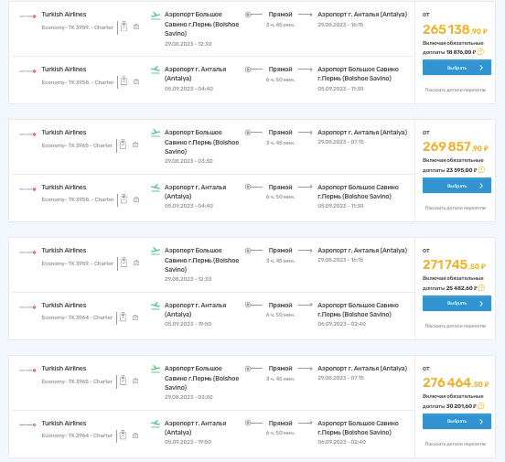Click the landing plane icon on the 265 138,90 ₽ return leg
Screen dimensions: 505x462
click(x=156, y=70)
